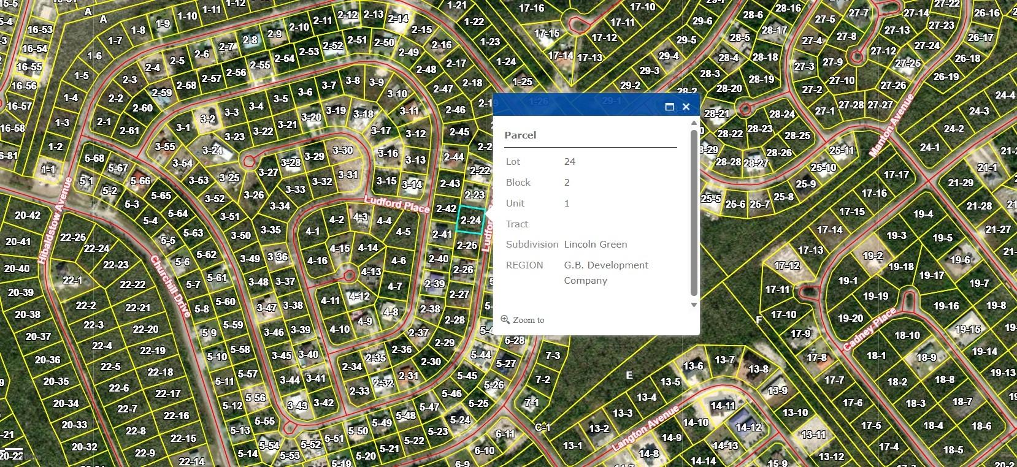This screenshot has height=467, width=1017.
Task: Click parcel 13-11 near the bottom
Action: (813, 435)
